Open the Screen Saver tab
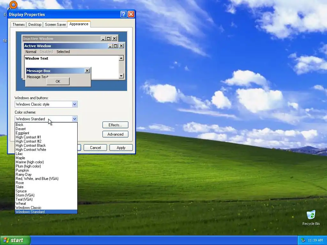327x245 pixels. point(55,24)
